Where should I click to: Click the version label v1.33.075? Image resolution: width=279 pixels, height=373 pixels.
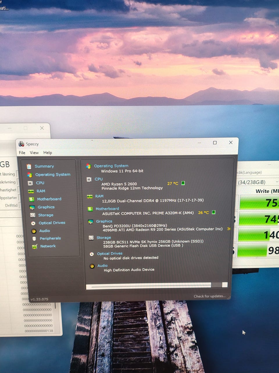(x=39, y=299)
